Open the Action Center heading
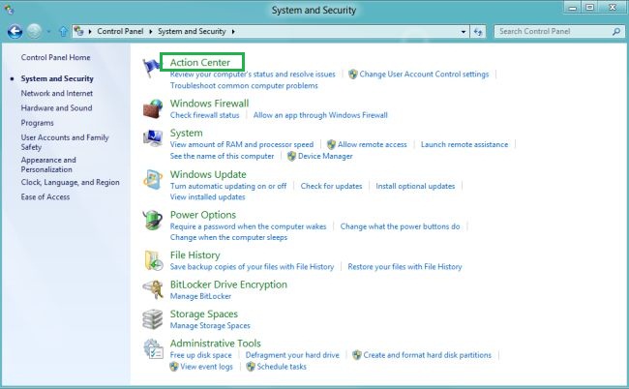The height and width of the screenshot is (389, 629). click(x=199, y=62)
